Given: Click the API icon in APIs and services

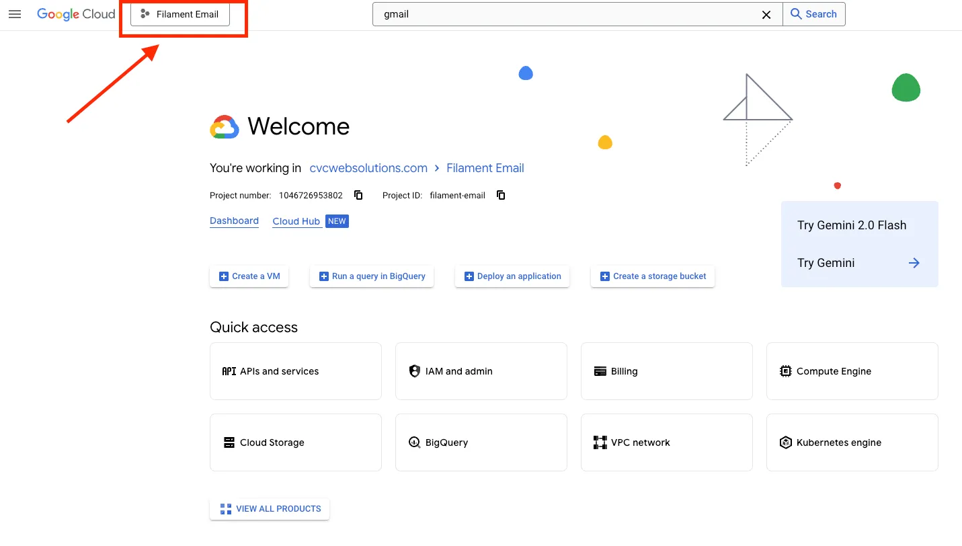Looking at the screenshot, I should point(229,371).
